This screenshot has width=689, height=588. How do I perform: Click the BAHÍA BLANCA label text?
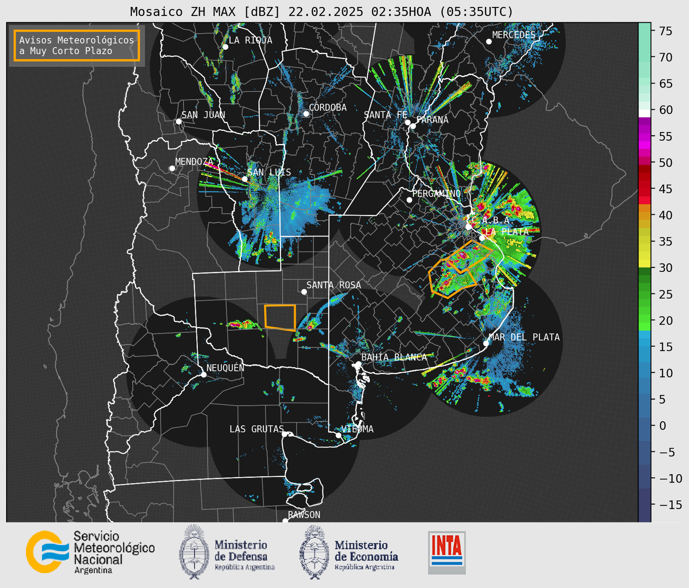click(x=394, y=357)
